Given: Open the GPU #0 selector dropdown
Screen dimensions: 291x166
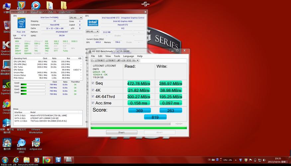Looking at the screenshot, I should 92,32.
